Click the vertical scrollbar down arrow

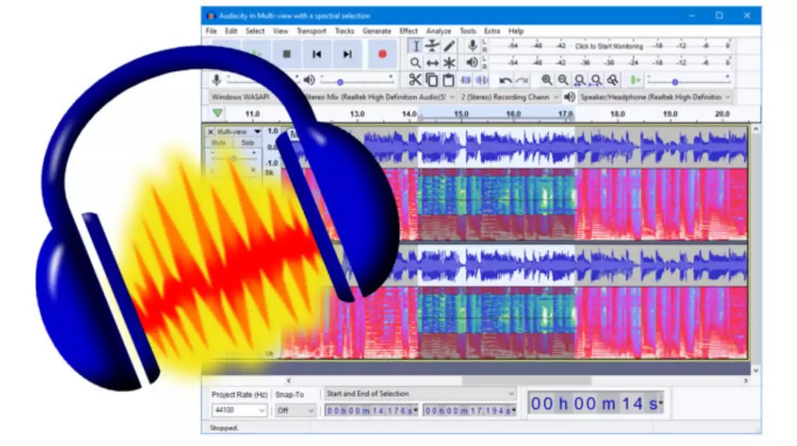coord(756,370)
